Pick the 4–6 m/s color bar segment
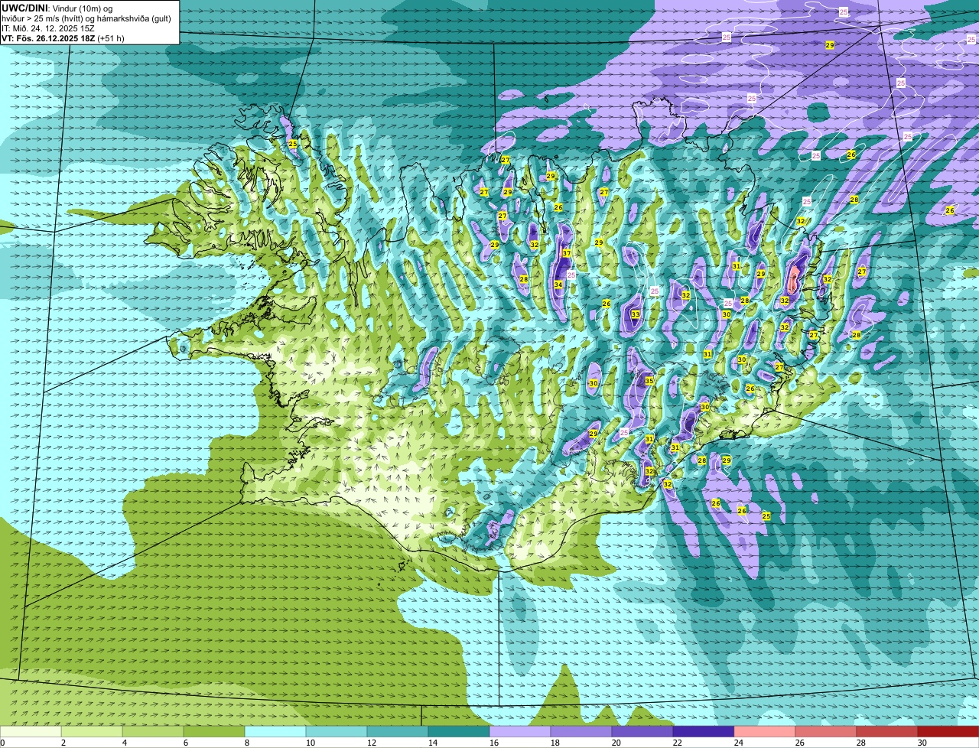 (153, 731)
